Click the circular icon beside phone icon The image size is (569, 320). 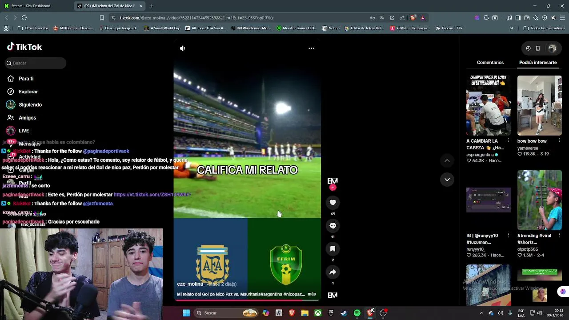click(x=528, y=48)
